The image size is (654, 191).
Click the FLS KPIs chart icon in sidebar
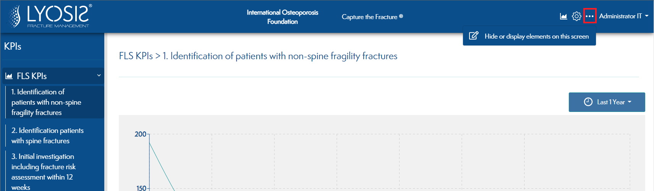point(9,76)
